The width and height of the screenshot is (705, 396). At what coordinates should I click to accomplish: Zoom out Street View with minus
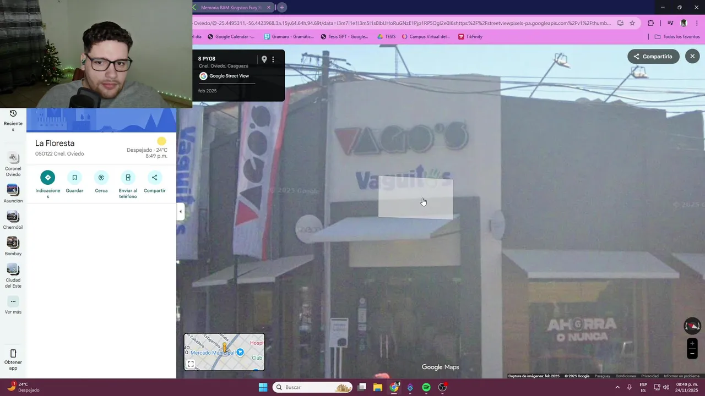click(692, 354)
